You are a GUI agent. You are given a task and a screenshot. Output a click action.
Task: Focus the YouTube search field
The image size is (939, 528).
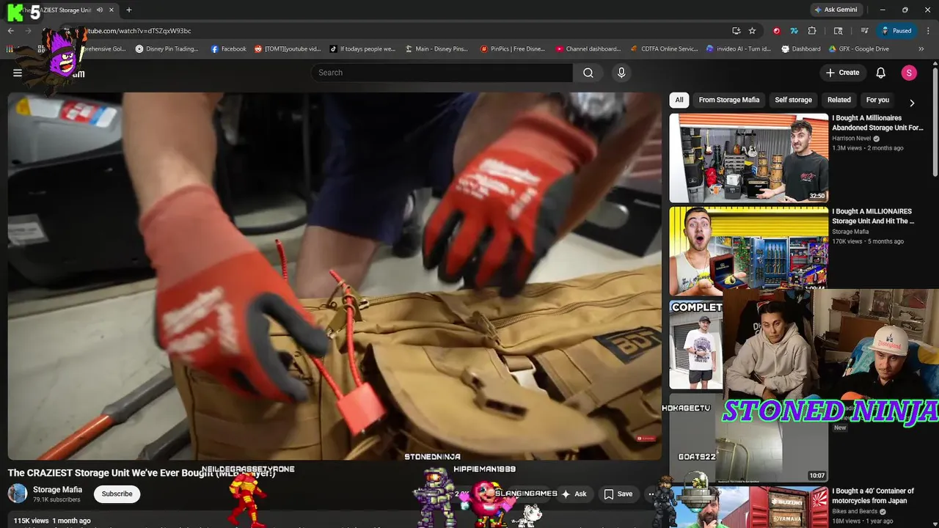pos(442,73)
